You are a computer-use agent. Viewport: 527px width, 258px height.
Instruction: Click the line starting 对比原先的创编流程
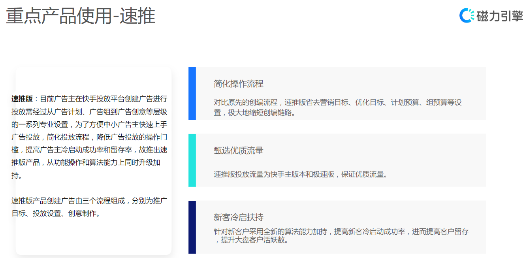click(x=337, y=103)
